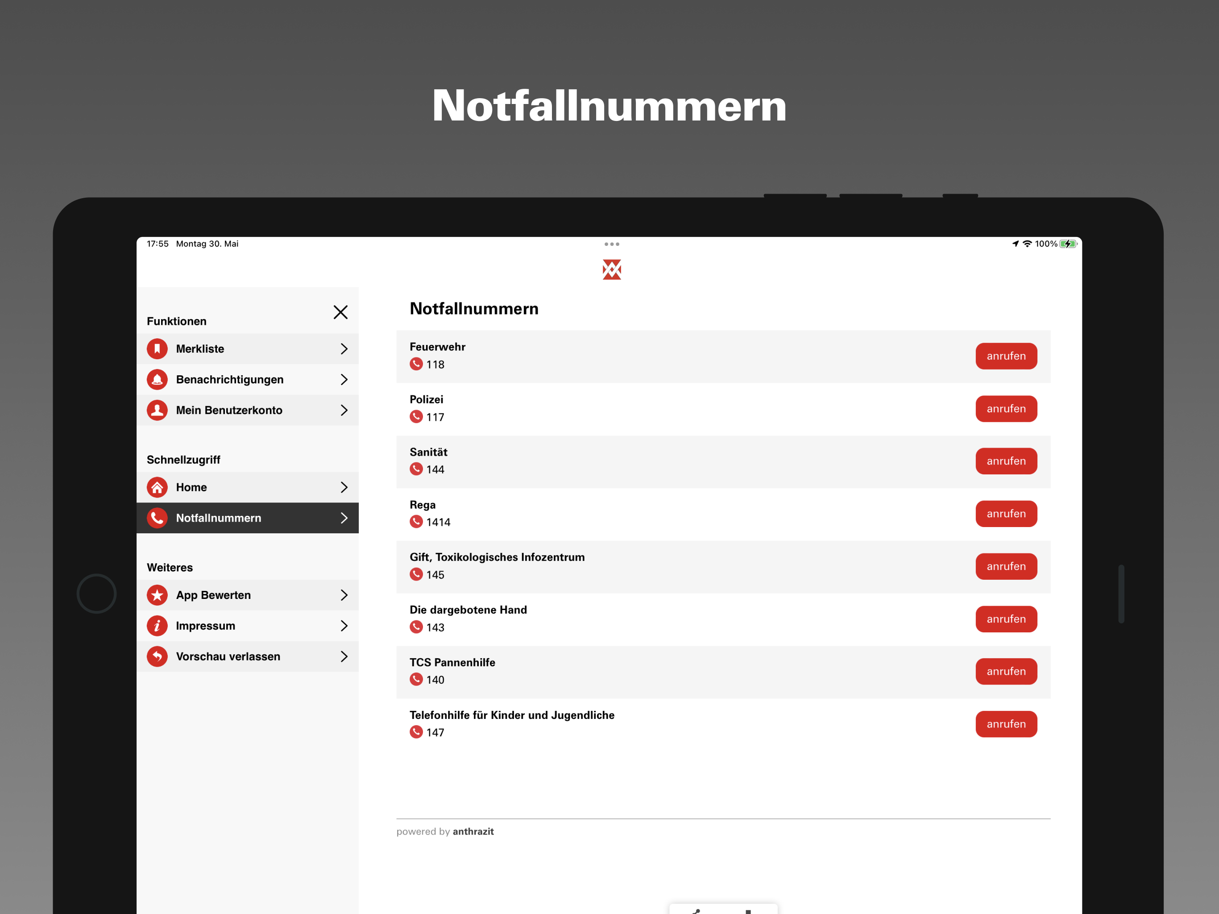
Task: Select the Mein Benutzerkonto person icon
Action: [x=157, y=410]
